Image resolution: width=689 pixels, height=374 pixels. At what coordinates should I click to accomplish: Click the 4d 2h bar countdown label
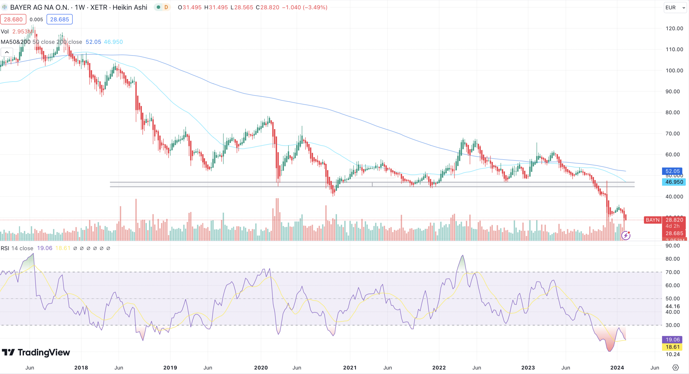[x=672, y=226]
